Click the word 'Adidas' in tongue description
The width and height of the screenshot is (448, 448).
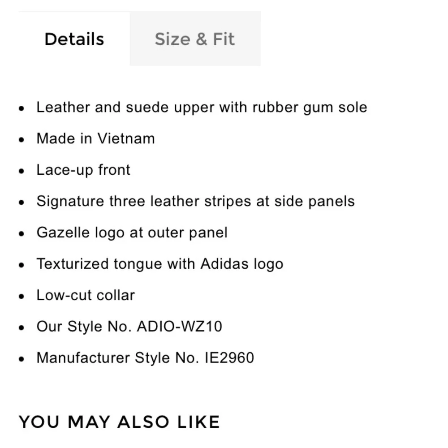click(224, 264)
